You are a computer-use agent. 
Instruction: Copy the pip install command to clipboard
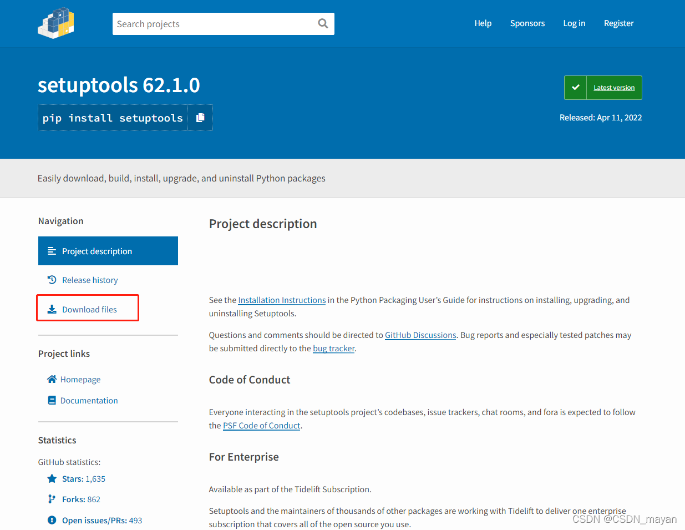click(x=200, y=118)
